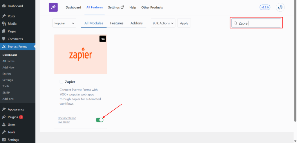Click the Pages icon in sidebar
Screen dimensions: 297x143
click(x=4, y=31)
